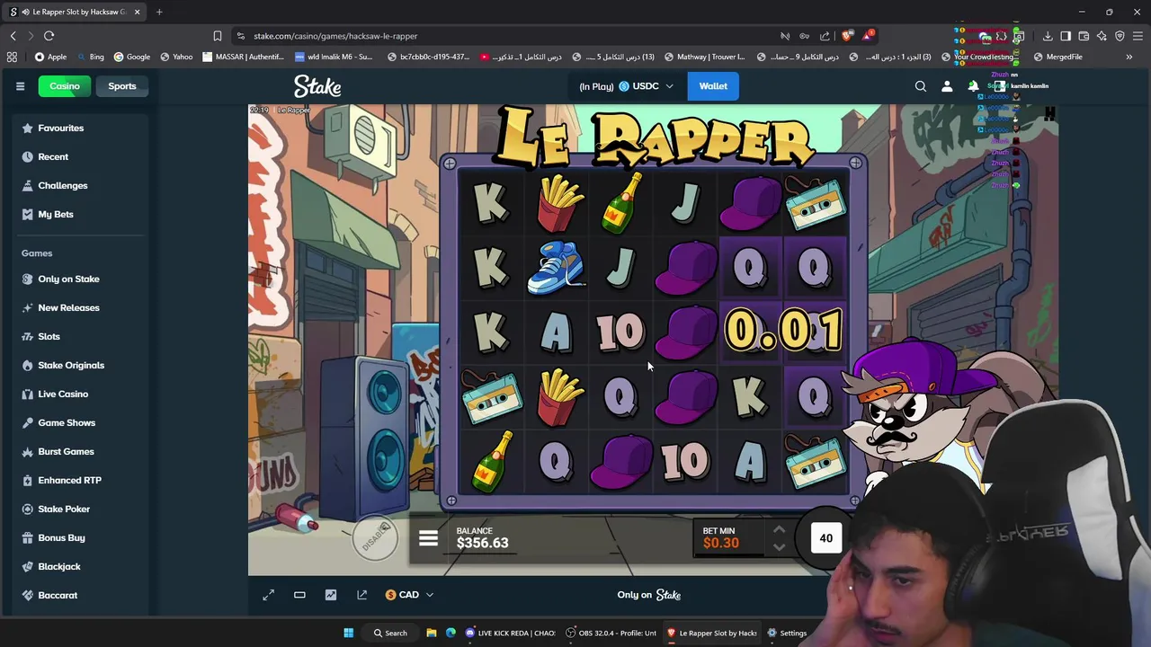Open the user profile icon
Screen dimensions: 1151x647
click(947, 86)
